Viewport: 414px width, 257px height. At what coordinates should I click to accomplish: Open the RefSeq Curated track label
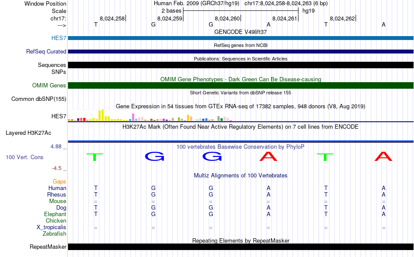coord(46,51)
